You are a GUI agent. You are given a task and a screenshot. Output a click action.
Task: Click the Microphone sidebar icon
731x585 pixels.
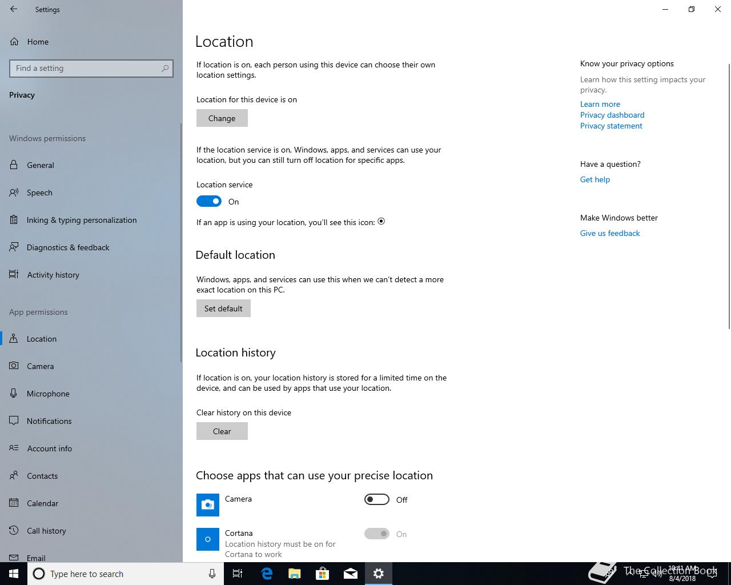[14, 394]
